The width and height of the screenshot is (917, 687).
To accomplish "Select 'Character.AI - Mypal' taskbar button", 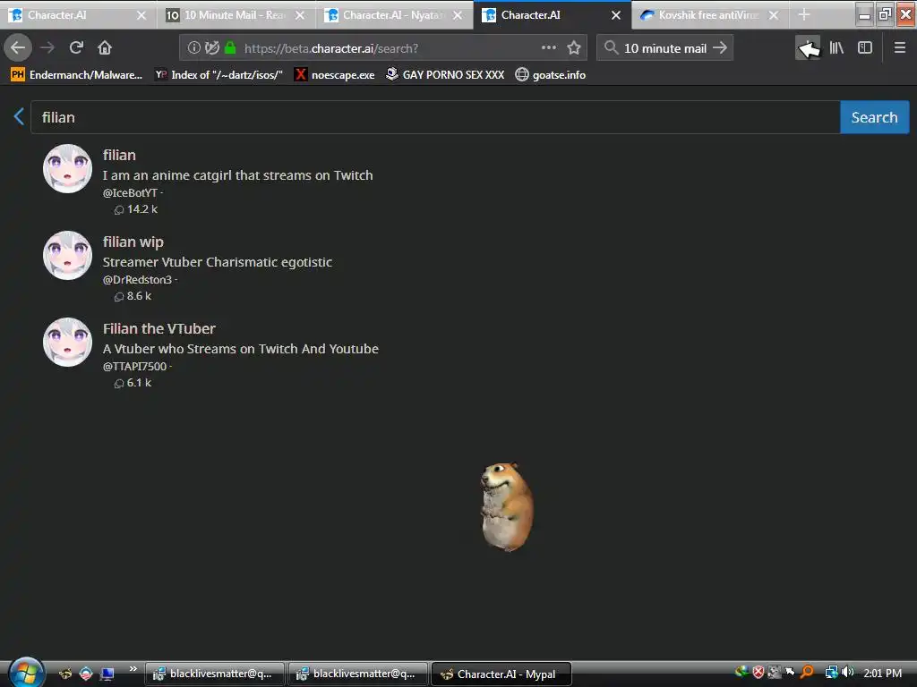I will pyautogui.click(x=501, y=674).
